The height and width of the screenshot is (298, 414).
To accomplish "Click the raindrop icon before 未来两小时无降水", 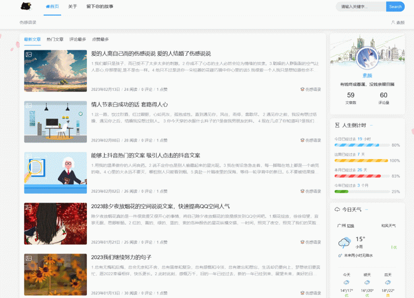I will click(x=340, y=254).
